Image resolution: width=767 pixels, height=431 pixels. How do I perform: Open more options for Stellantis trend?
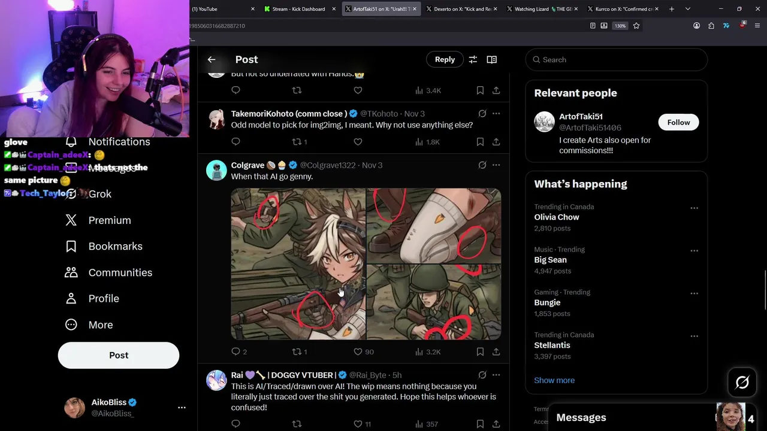click(694, 336)
